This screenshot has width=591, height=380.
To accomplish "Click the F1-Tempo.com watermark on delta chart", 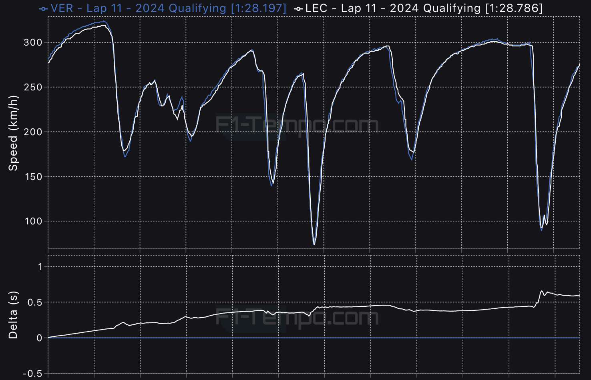I will pyautogui.click(x=297, y=317).
